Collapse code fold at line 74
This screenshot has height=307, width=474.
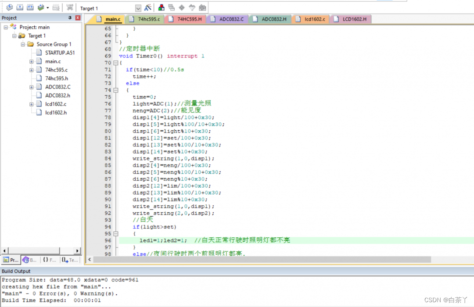coord(116,90)
